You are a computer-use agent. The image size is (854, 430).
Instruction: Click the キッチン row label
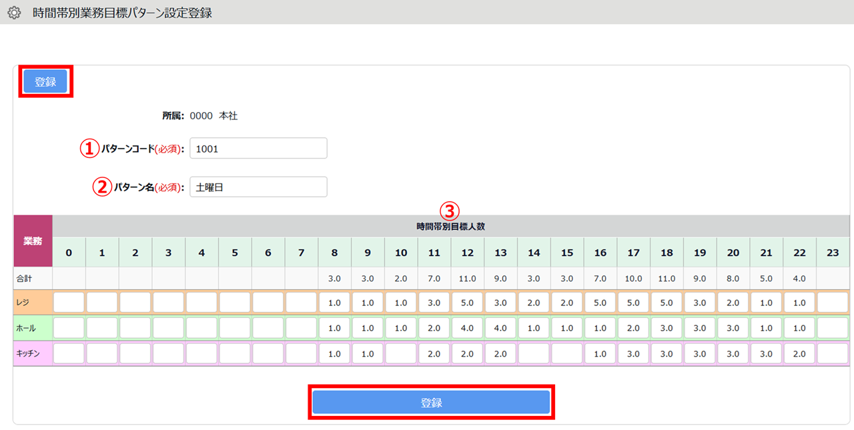pos(33,354)
